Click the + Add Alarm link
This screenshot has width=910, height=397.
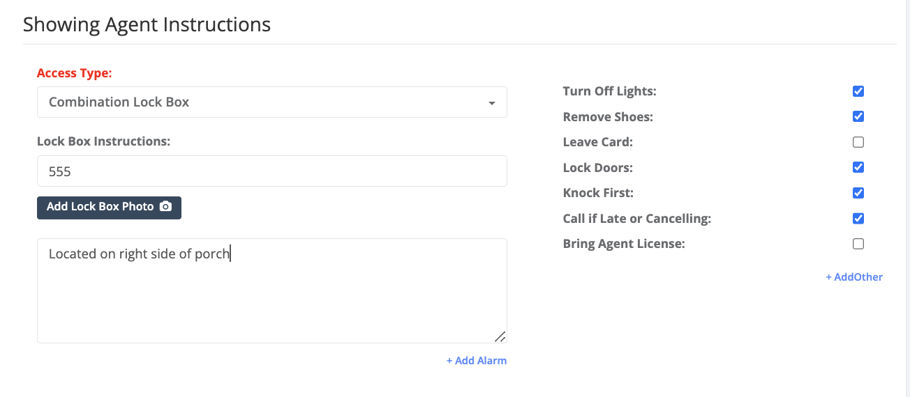tap(477, 361)
